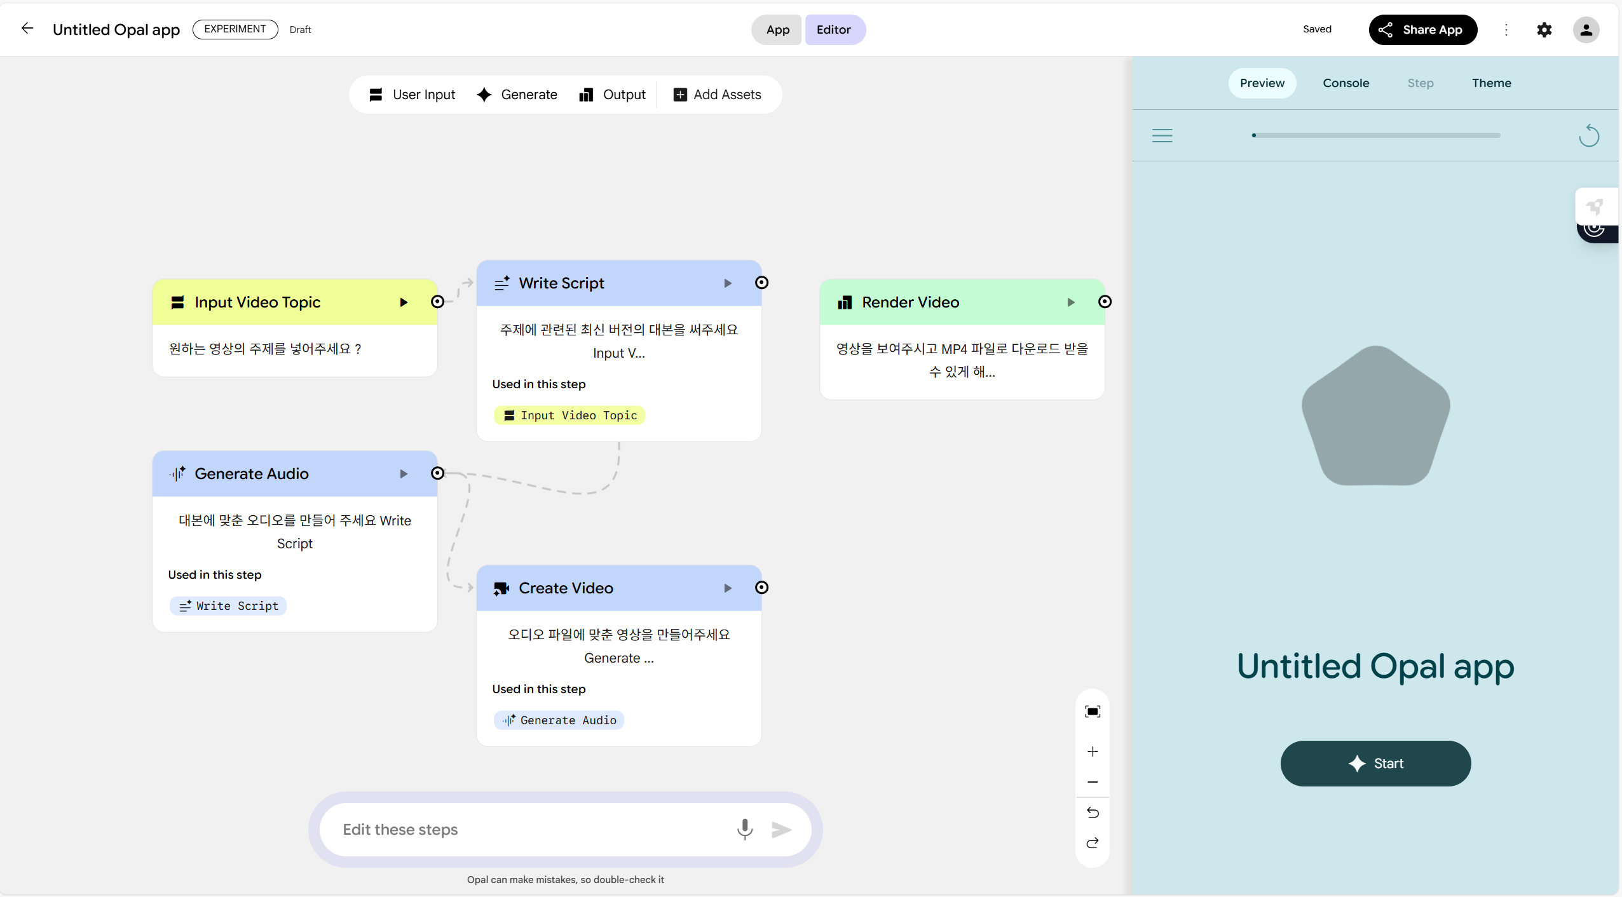This screenshot has width=1622, height=897.
Task: Switch to Editor view toggle
Action: pos(833,30)
